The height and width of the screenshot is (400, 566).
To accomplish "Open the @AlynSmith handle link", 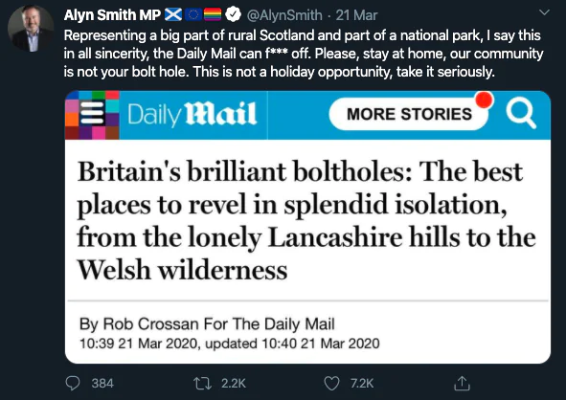I will pyautogui.click(x=284, y=15).
